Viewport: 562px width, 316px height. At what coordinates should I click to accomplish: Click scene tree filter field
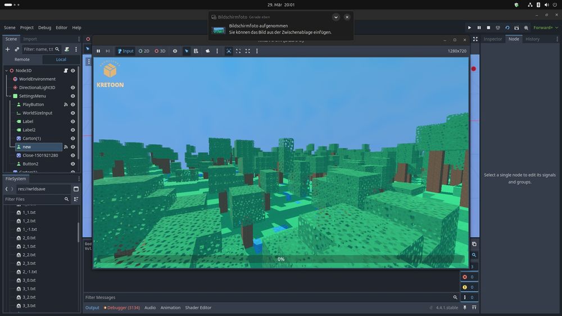[41, 49]
